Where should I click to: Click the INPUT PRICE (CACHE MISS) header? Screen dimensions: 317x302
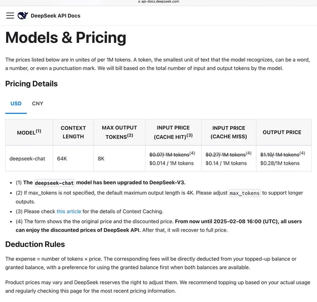pos(228,132)
